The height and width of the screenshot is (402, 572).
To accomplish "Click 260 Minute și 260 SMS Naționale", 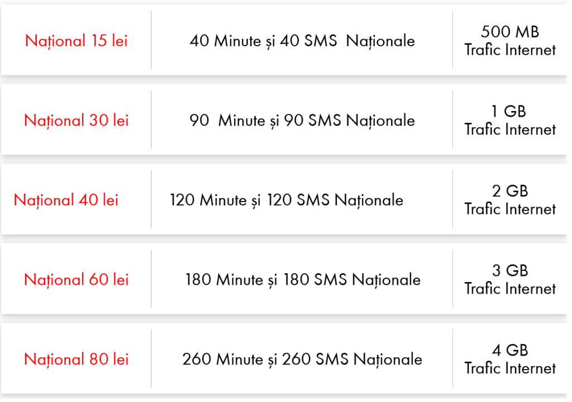I will (x=302, y=359).
